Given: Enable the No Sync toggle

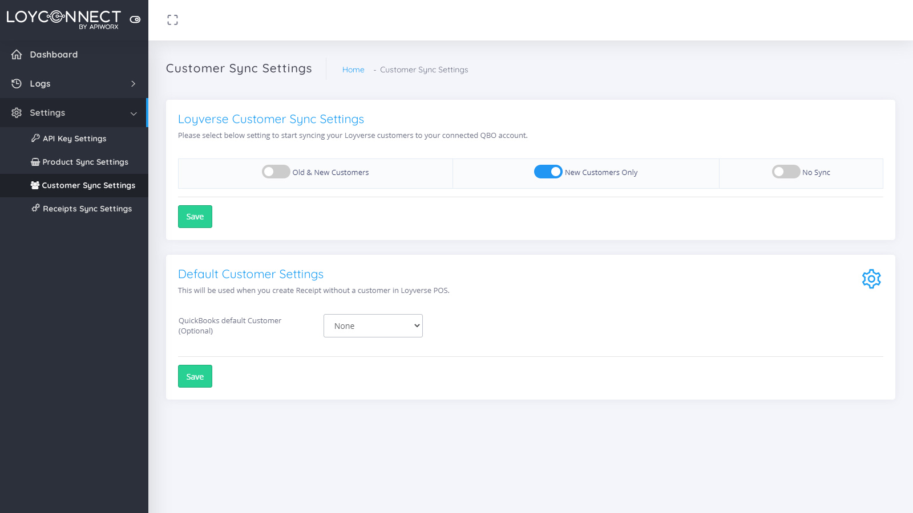Looking at the screenshot, I should [x=786, y=172].
